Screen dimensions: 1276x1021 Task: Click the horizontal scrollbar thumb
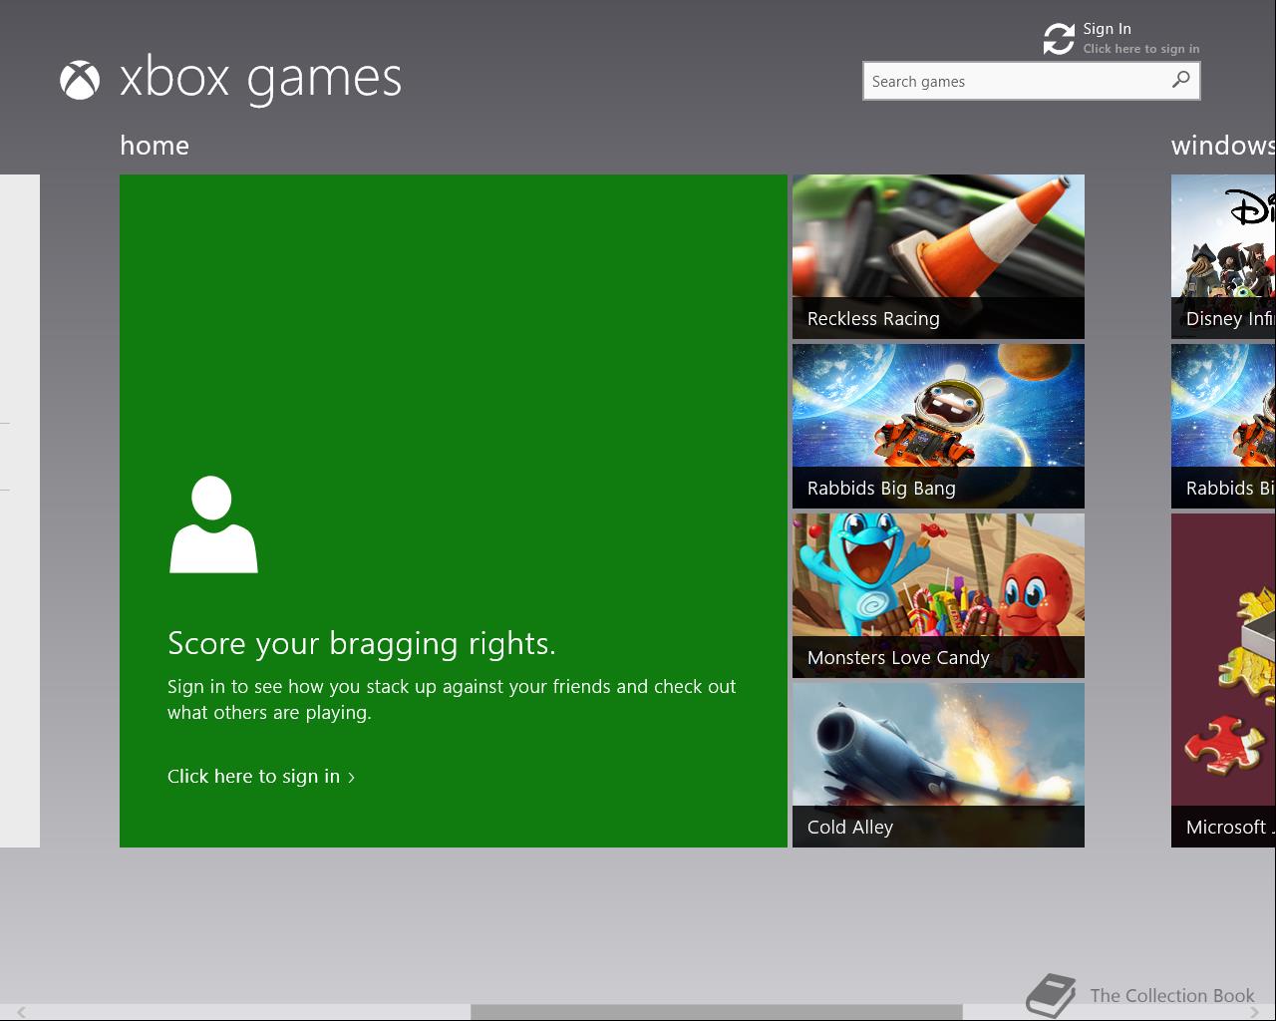tap(716, 1012)
